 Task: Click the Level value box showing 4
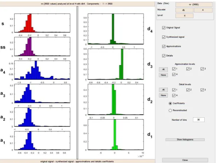pyautogui.click(x=184, y=16)
